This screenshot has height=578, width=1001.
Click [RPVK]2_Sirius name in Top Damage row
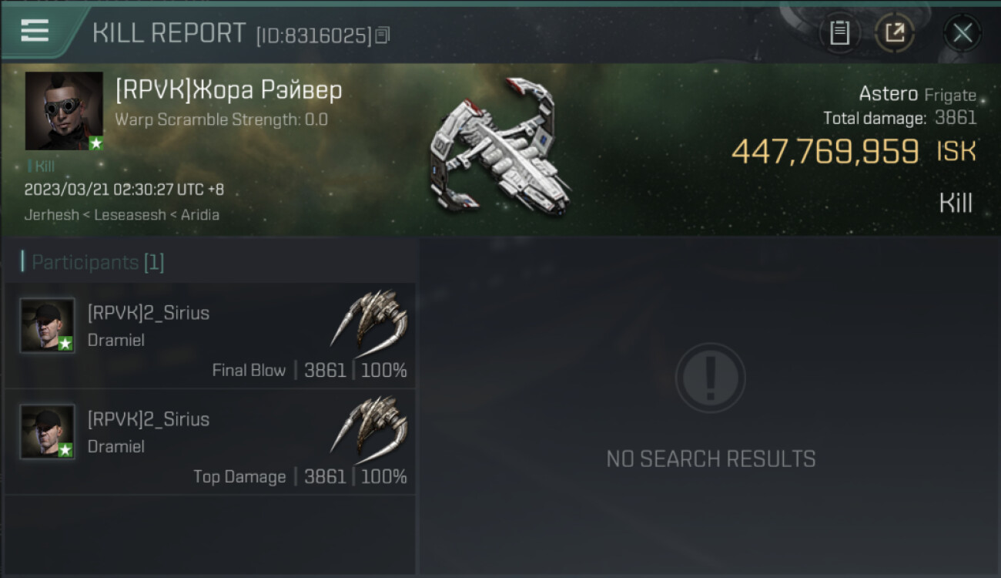coord(149,419)
